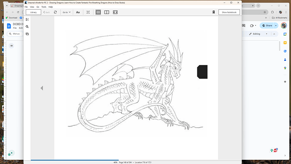Open the Kindle search magnifier in sidebar
291x164 pixels.
(x=27, y=27)
